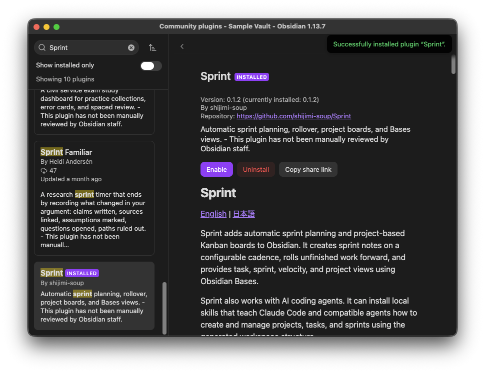This screenshot has height=373, width=485.
Task: Click the download count icon for Sprint Familiar
Action: pos(44,170)
